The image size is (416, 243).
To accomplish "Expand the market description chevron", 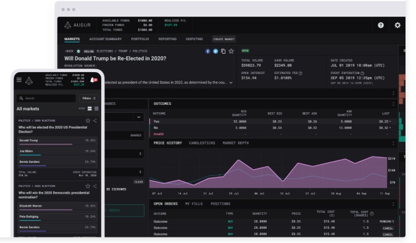I will pyautogui.click(x=231, y=83).
